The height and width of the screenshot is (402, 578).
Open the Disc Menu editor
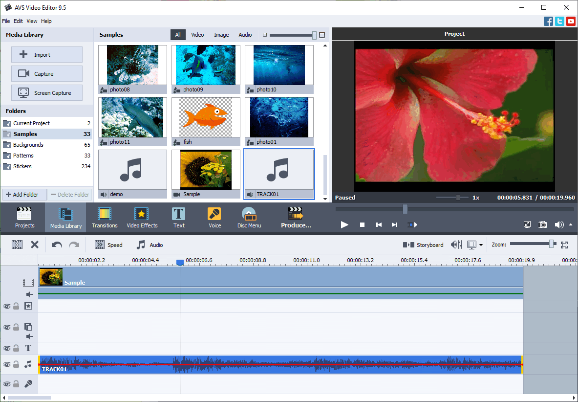tap(249, 217)
